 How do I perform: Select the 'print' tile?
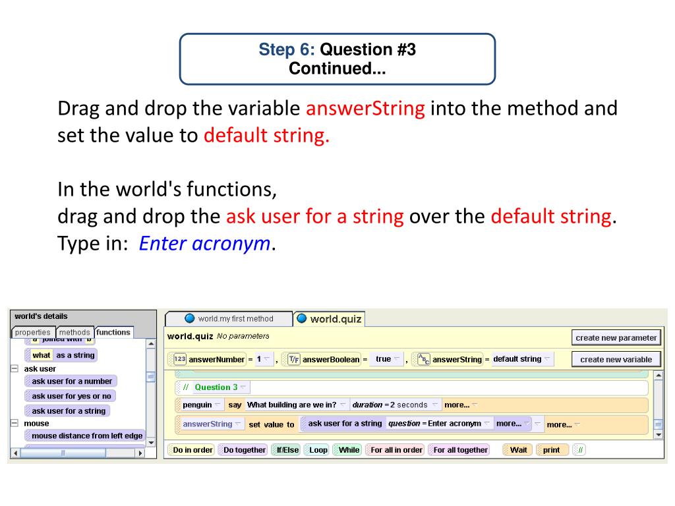(552, 449)
